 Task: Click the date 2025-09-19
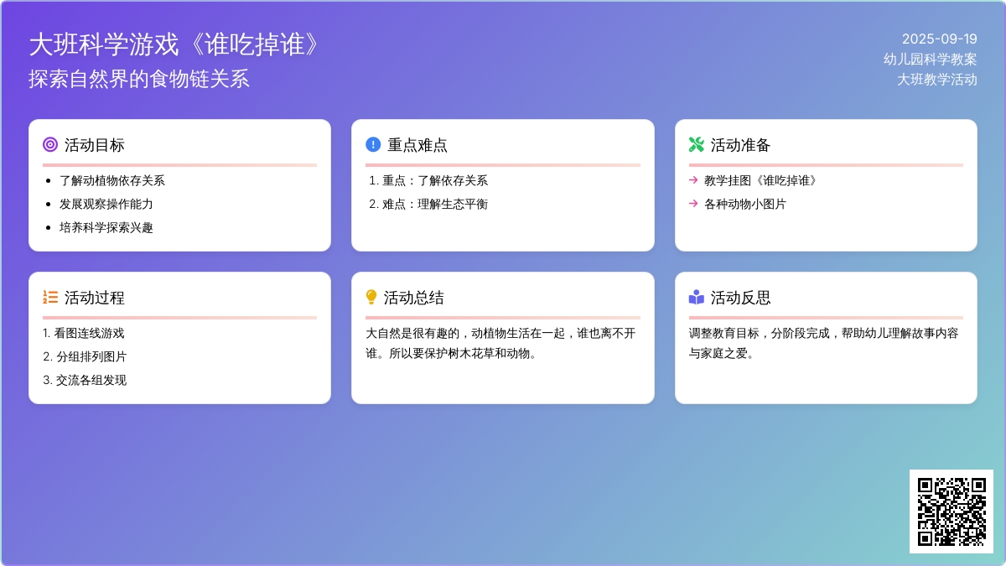pos(939,39)
